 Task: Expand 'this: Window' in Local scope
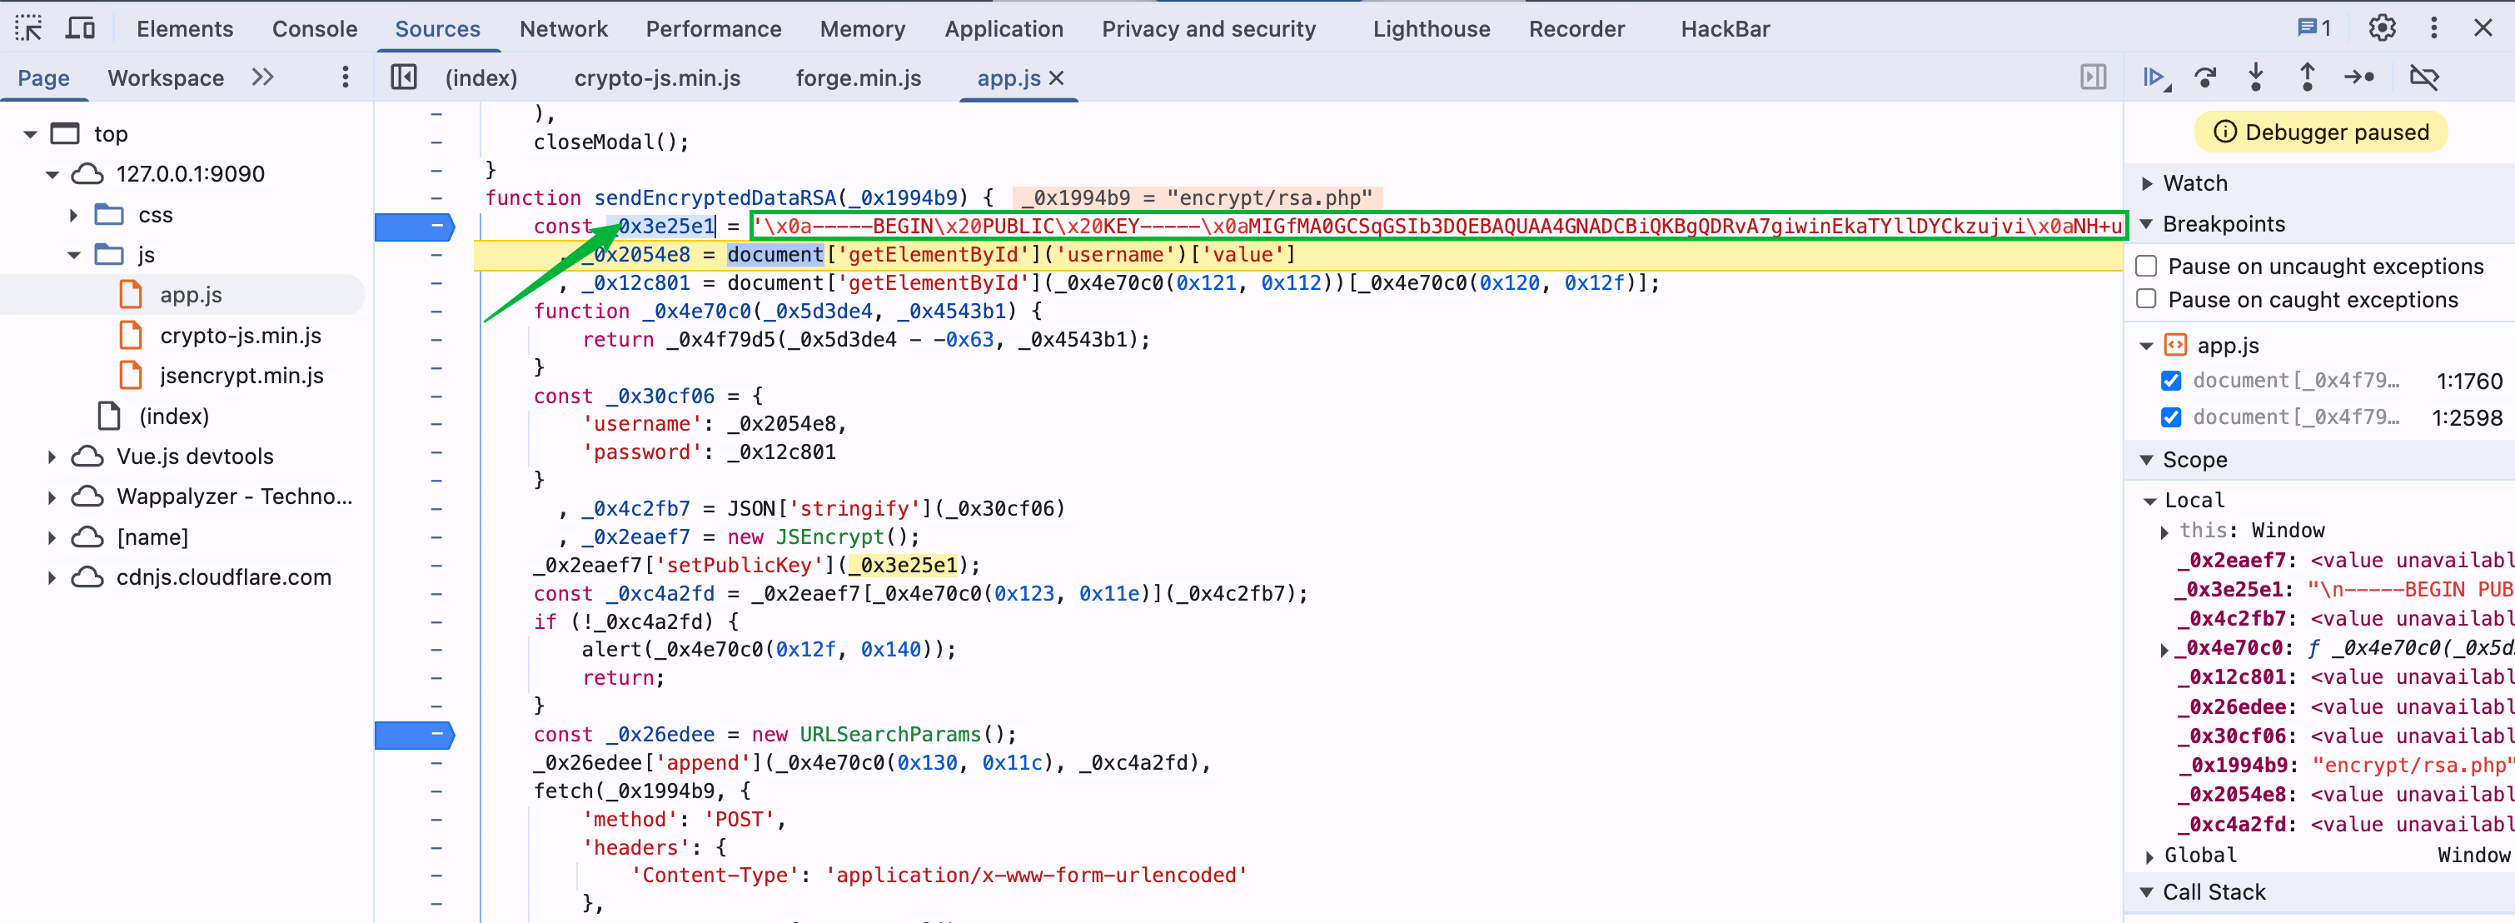tap(2164, 532)
